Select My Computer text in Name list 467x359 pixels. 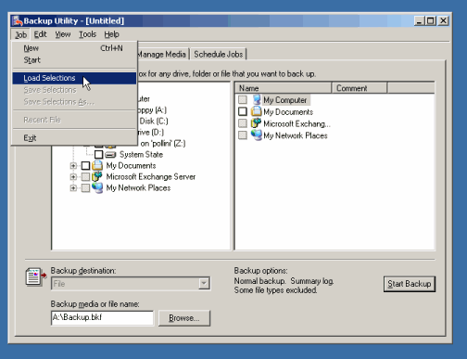[x=285, y=100]
